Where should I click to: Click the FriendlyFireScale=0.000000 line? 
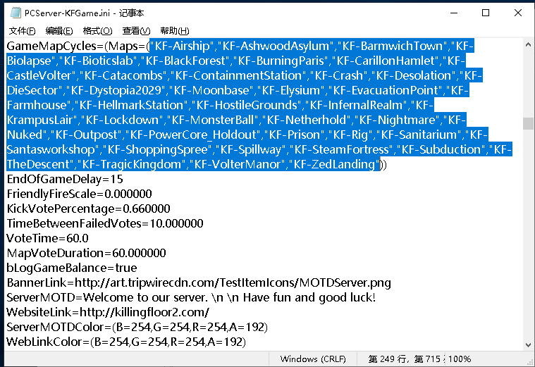point(79,194)
